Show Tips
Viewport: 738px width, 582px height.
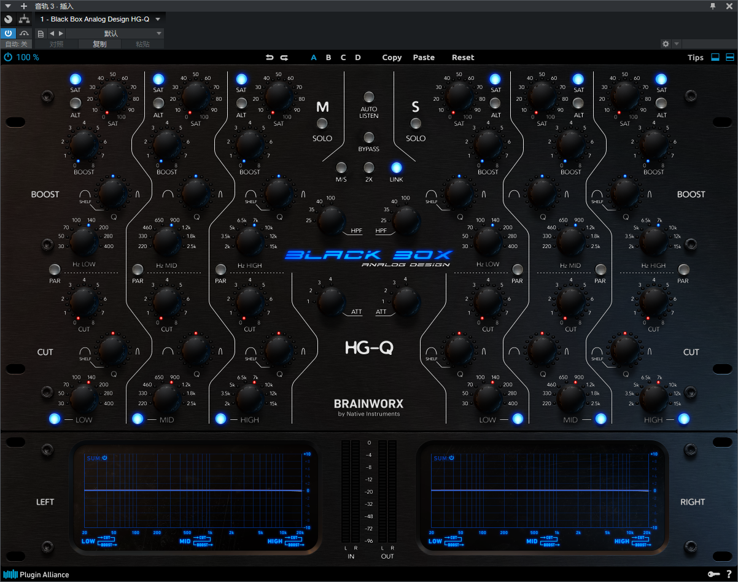point(696,58)
